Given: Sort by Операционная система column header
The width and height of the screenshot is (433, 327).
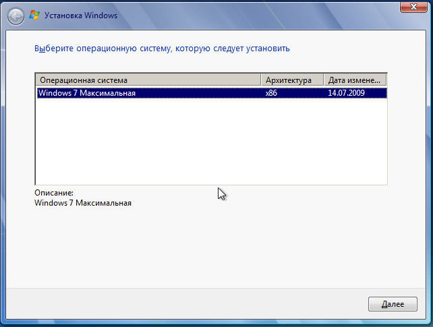Looking at the screenshot, I should (x=148, y=80).
